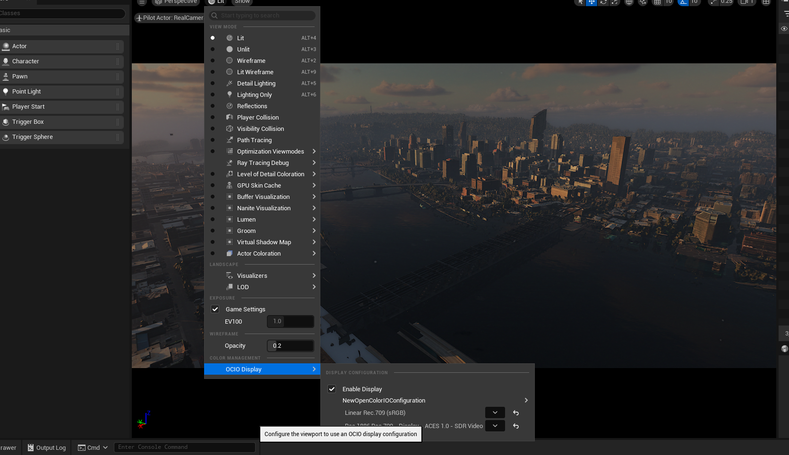789x455 pixels.
Task: Open Landscape Visualizers submenu
Action: click(262, 275)
